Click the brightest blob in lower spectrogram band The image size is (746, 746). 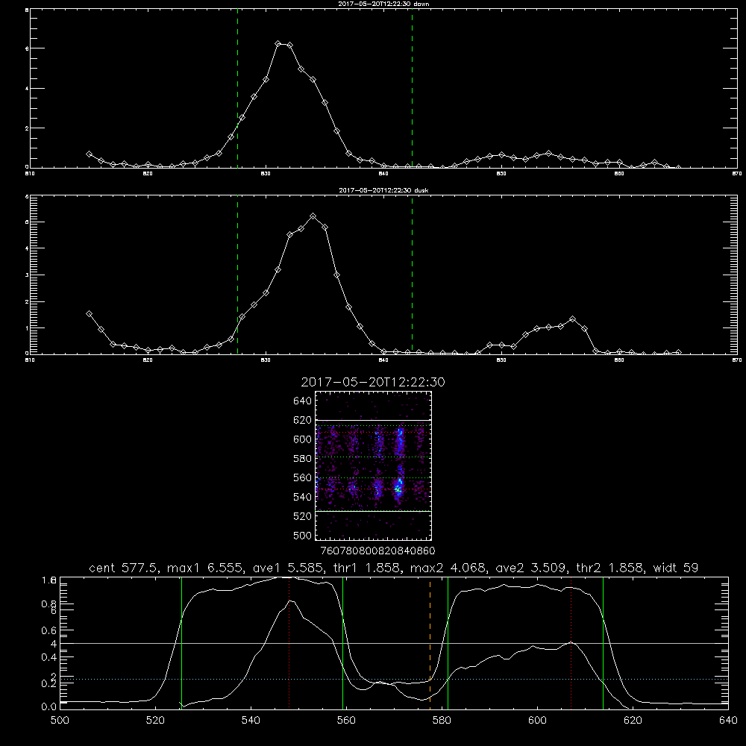click(x=398, y=487)
